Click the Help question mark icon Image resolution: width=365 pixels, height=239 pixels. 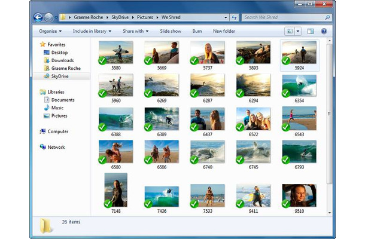[x=324, y=31]
